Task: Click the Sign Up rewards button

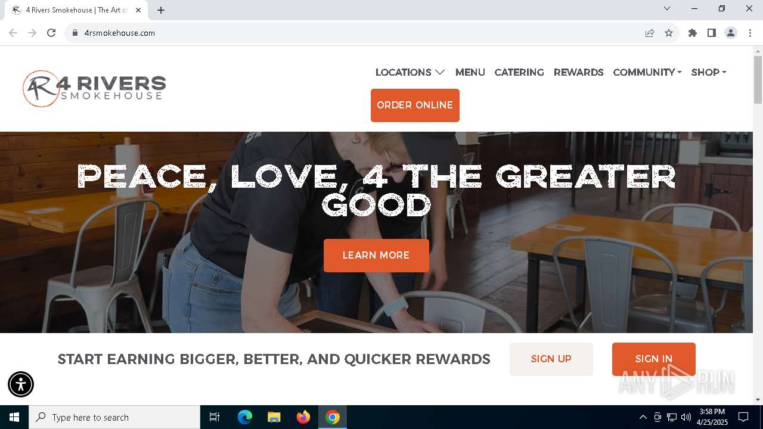Action: coord(551,359)
